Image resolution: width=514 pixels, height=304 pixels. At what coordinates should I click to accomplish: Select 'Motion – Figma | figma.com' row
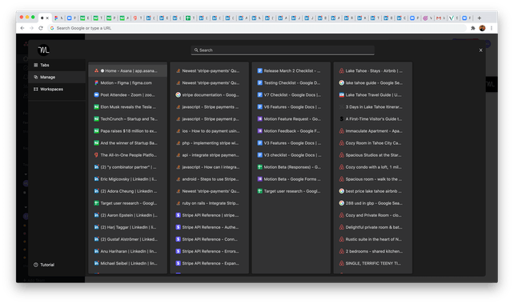click(x=127, y=83)
